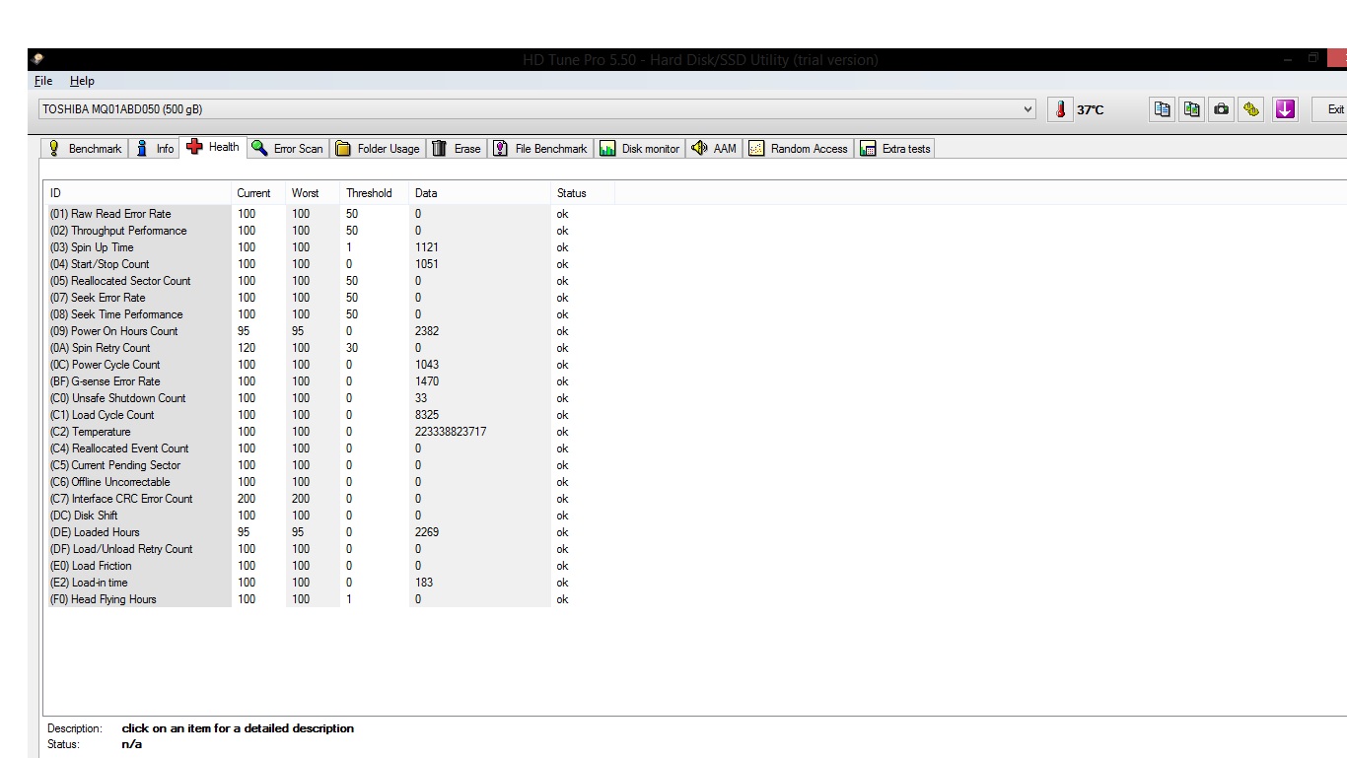Viewport: 1347px width, 758px height.
Task: Open the File menu
Action: click(43, 81)
